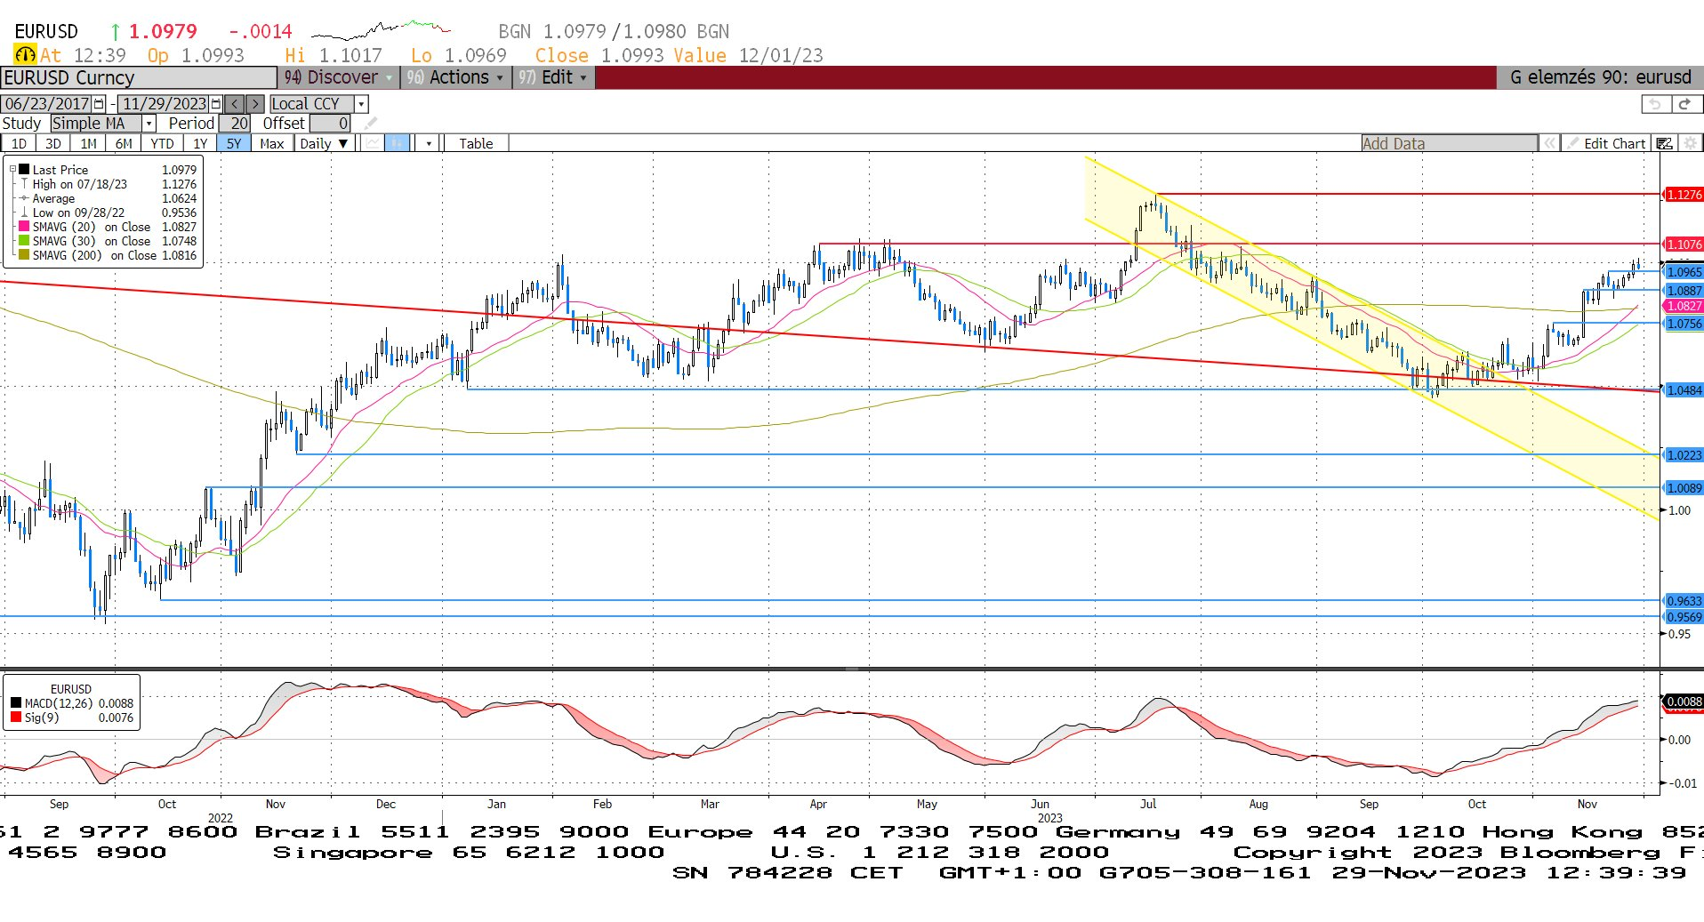Viewport: 1704px width, 922px height.
Task: Collapse the Last Price legend tree
Action: click(x=13, y=170)
